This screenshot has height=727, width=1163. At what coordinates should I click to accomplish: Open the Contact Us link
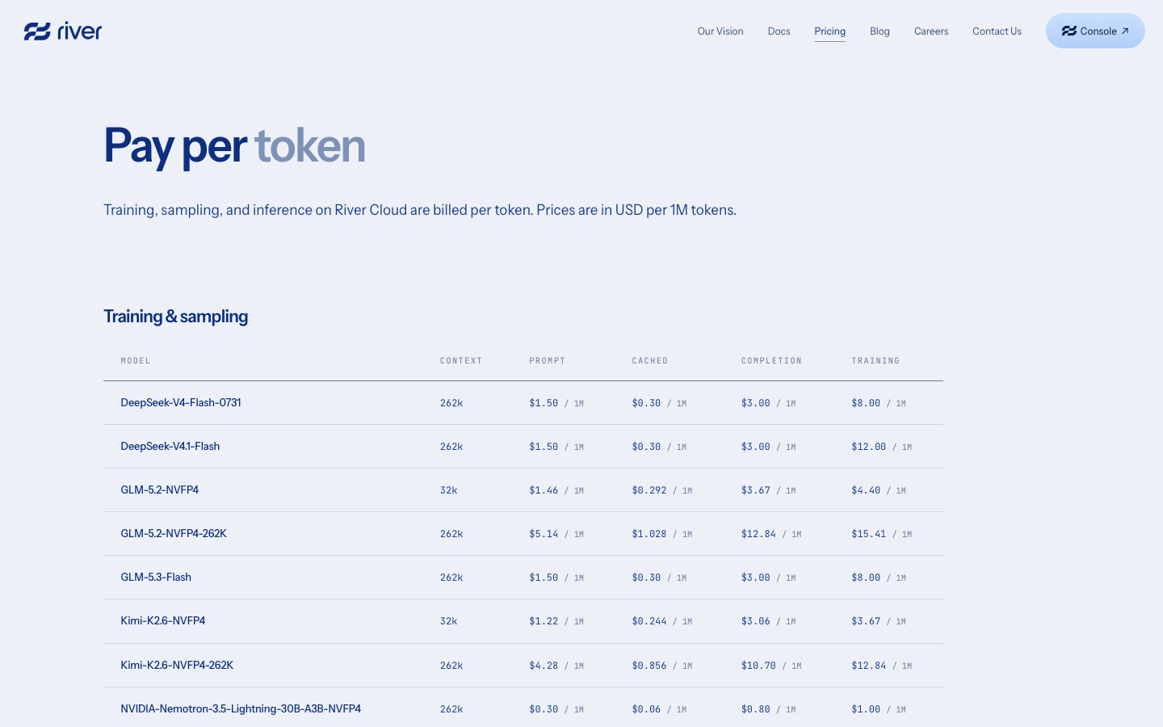pos(997,32)
